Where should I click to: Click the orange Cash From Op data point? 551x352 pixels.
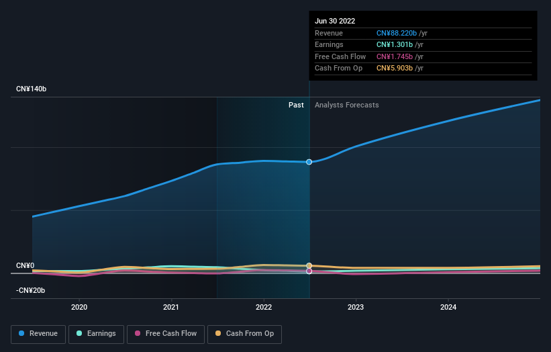[309, 265]
